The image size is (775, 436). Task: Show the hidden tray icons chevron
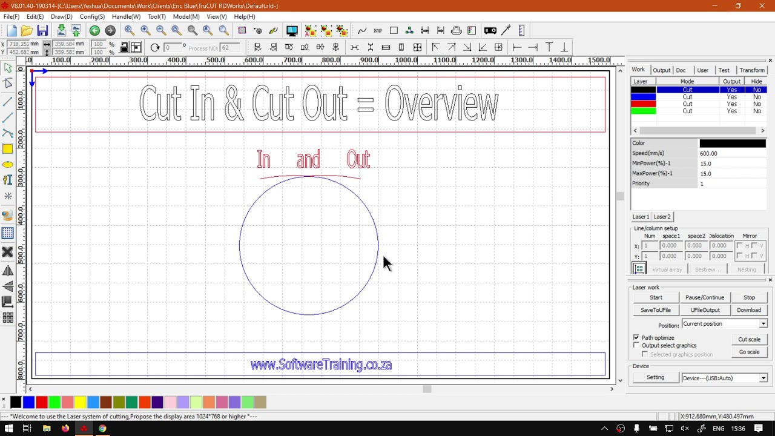click(604, 429)
